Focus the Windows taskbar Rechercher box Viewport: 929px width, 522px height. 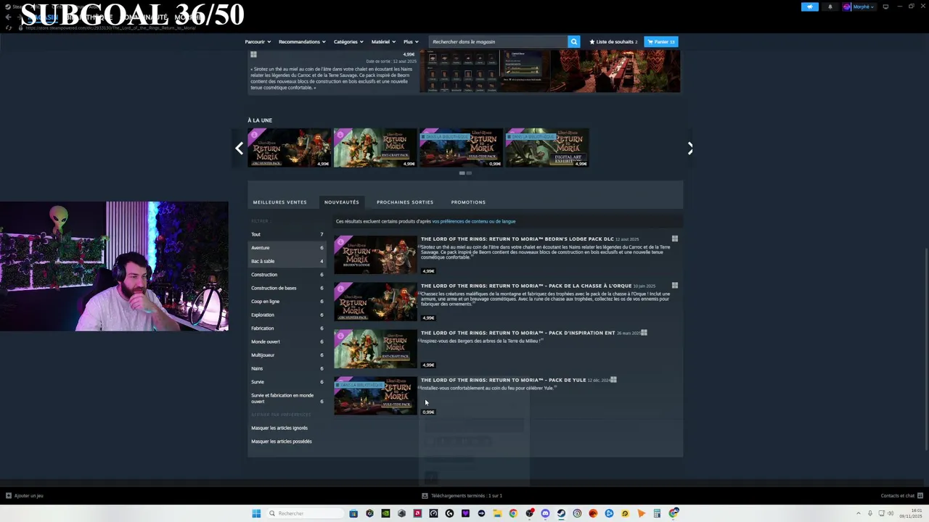[304, 513]
